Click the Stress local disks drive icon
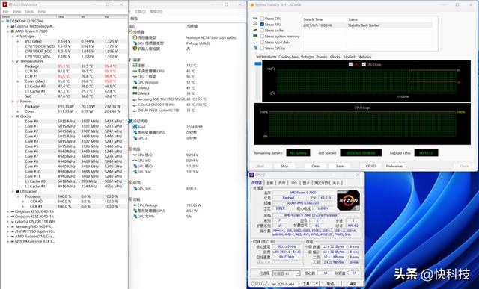The width and height of the screenshot is (479, 289). [255, 43]
